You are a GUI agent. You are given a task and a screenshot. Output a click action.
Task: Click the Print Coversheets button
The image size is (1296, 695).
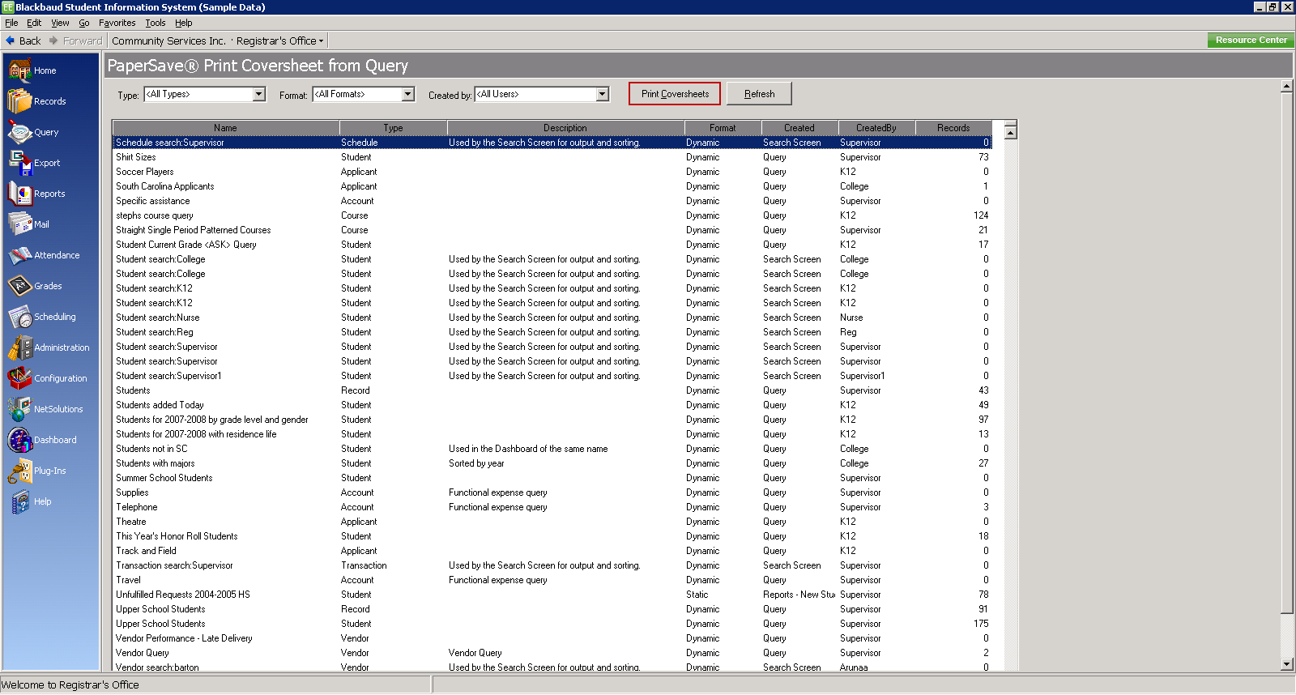[x=675, y=94]
